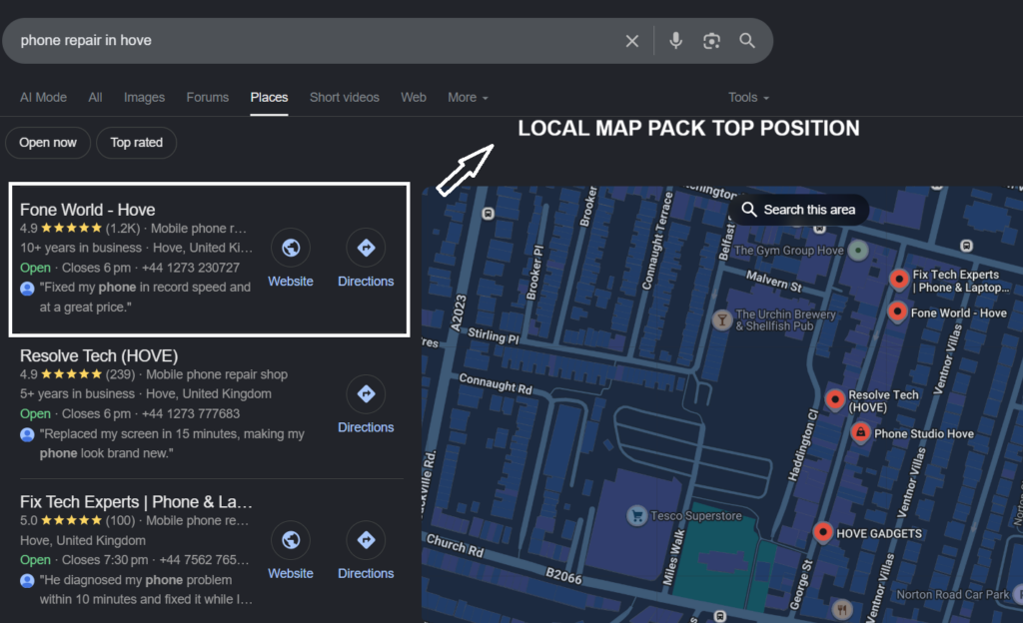Select The Gym Group Hove marker
The width and height of the screenshot is (1023, 623).
pyautogui.click(x=858, y=251)
